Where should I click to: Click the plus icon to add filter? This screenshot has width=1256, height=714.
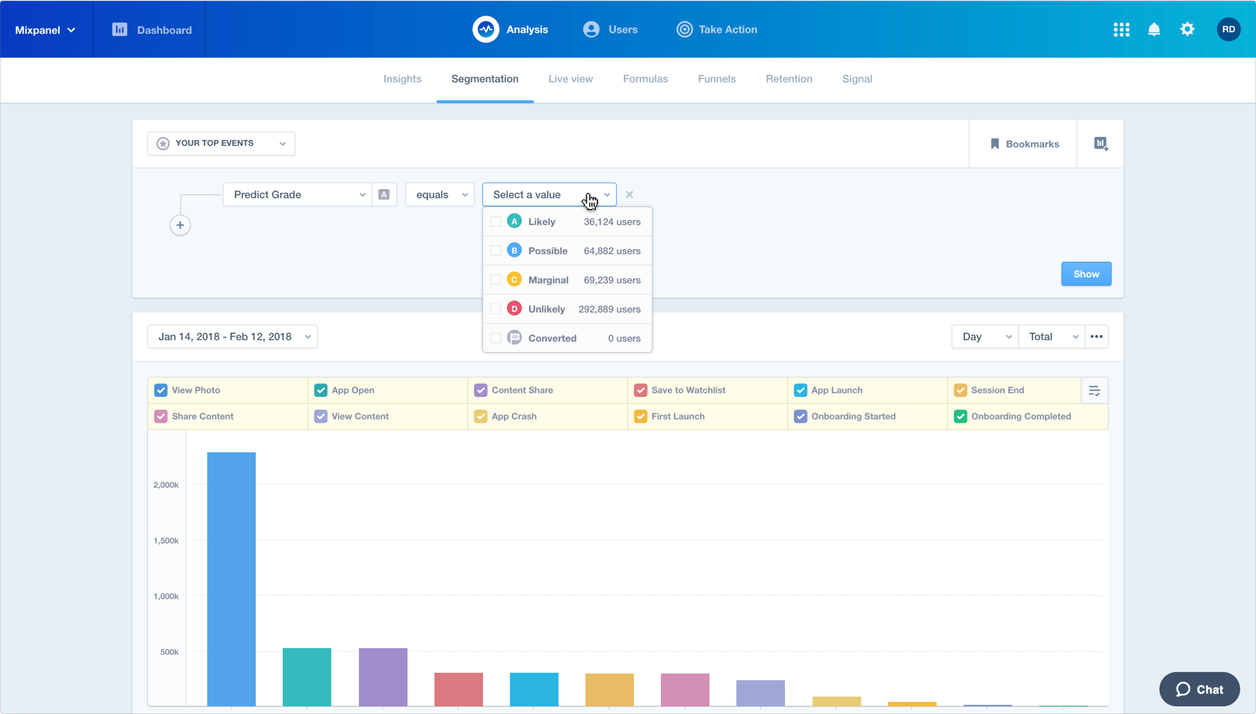(x=180, y=225)
